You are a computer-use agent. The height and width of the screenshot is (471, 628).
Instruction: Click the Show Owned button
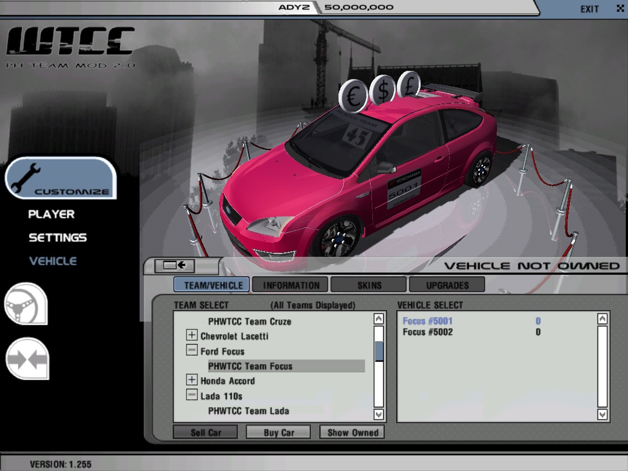click(352, 432)
